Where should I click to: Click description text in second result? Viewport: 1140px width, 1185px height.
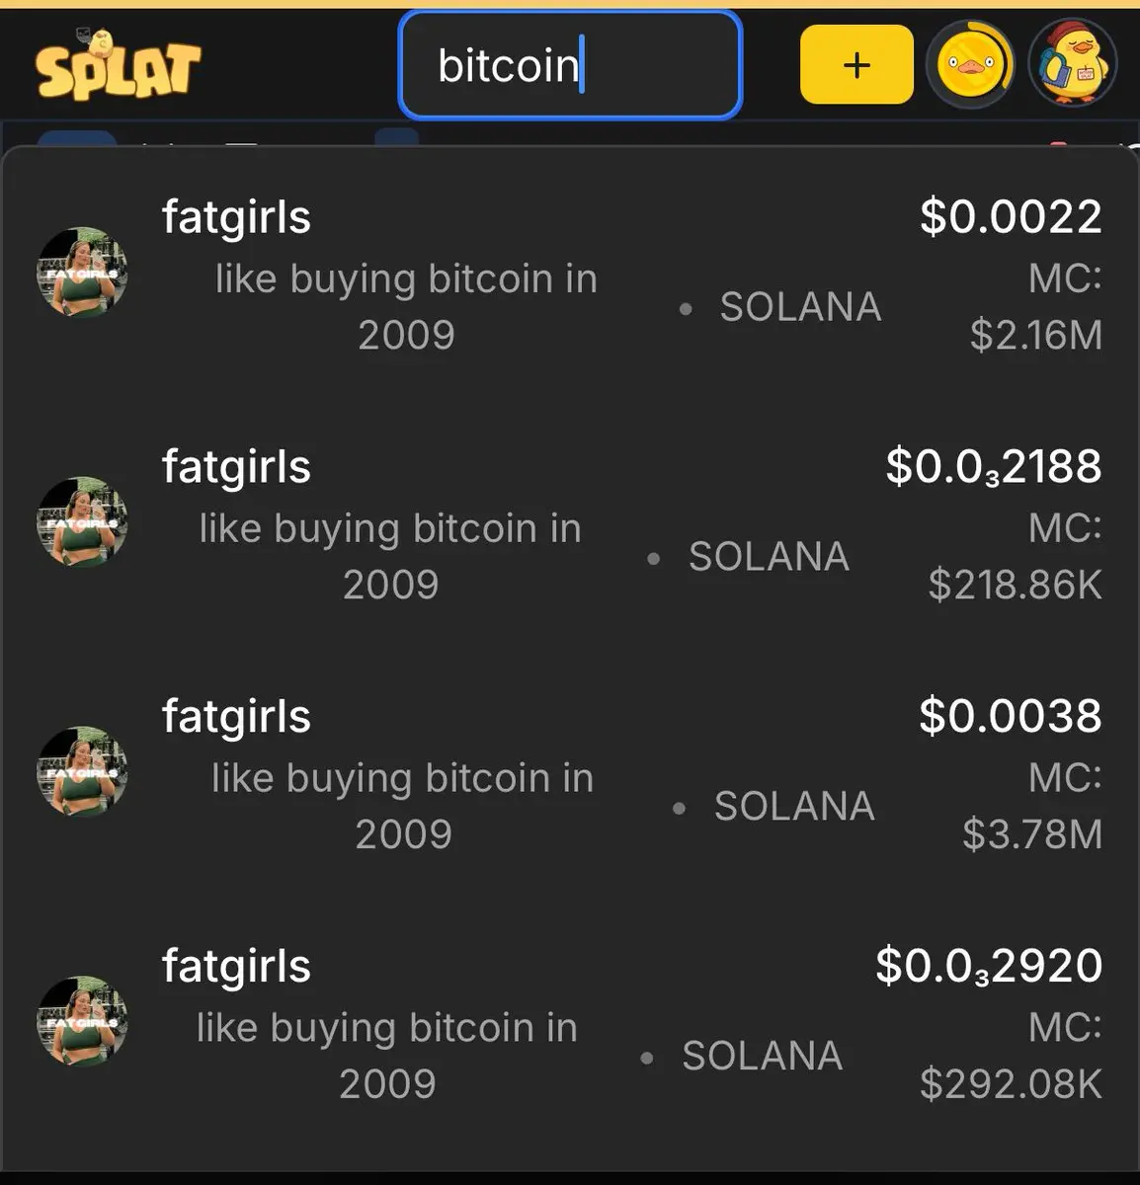[391, 557]
